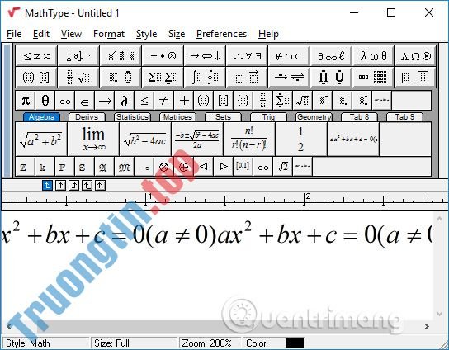The width and height of the screenshot is (449, 350).
Task: Open the integral templates palette
Action: click(205, 77)
